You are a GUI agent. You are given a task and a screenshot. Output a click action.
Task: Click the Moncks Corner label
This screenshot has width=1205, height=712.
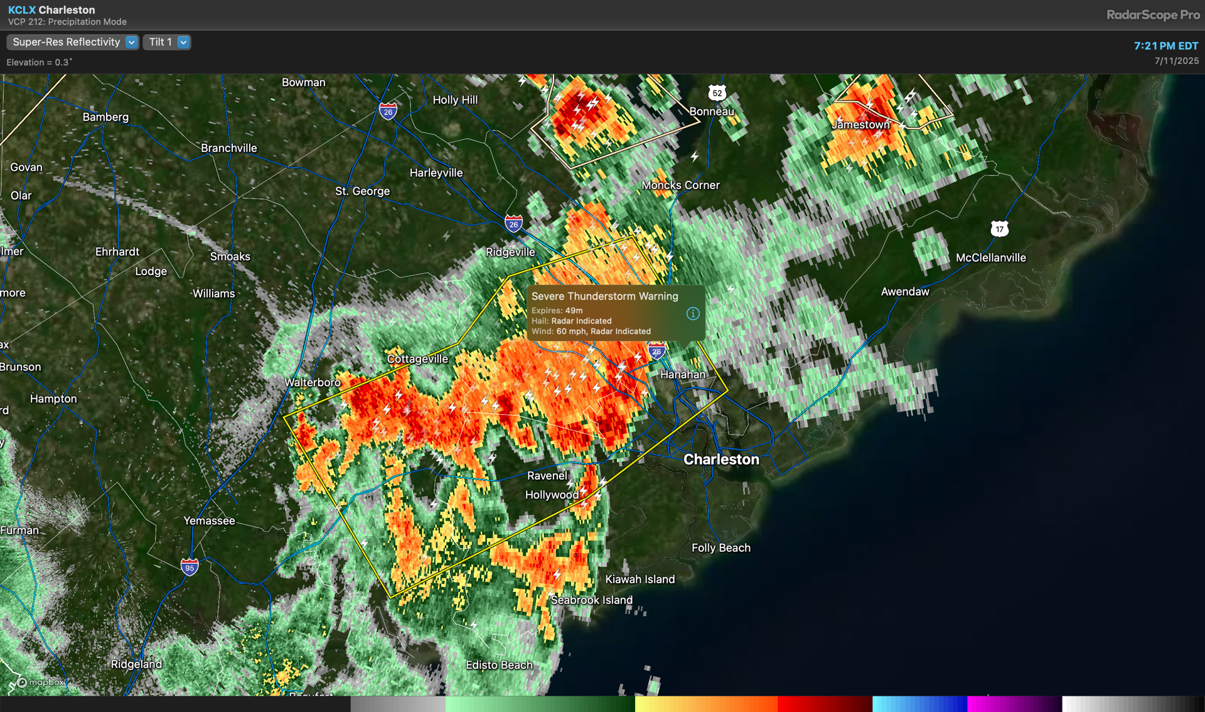[x=680, y=185]
